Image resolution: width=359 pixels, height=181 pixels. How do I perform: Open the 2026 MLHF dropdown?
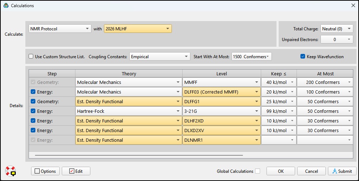click(138, 29)
